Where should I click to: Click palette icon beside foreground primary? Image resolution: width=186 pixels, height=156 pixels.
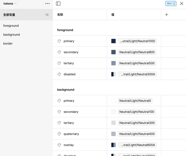(59, 41)
